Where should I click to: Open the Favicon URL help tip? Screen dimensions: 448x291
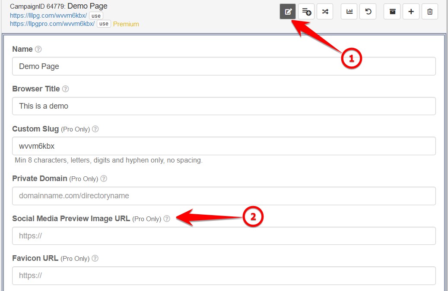(x=95, y=258)
